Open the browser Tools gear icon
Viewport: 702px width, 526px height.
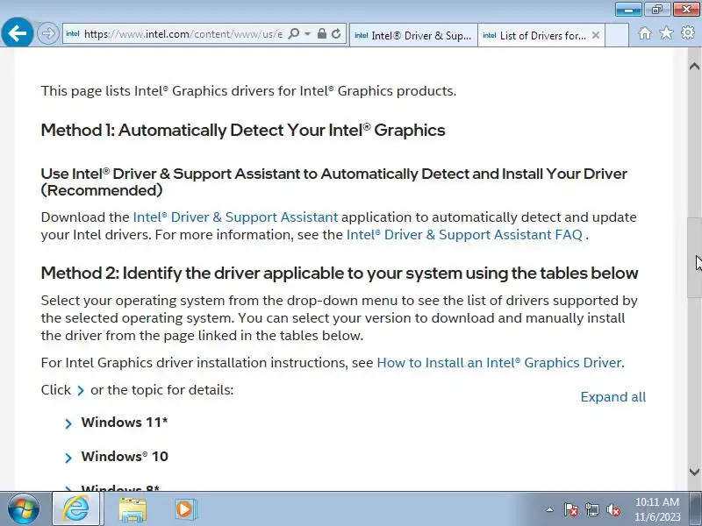(x=688, y=32)
